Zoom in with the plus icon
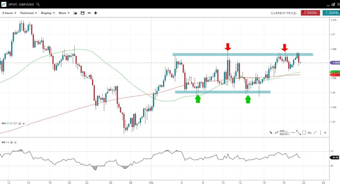 [95, 13]
